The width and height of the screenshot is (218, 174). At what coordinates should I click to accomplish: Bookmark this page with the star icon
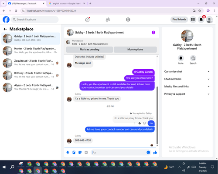pyautogui.click(x=200, y=11)
